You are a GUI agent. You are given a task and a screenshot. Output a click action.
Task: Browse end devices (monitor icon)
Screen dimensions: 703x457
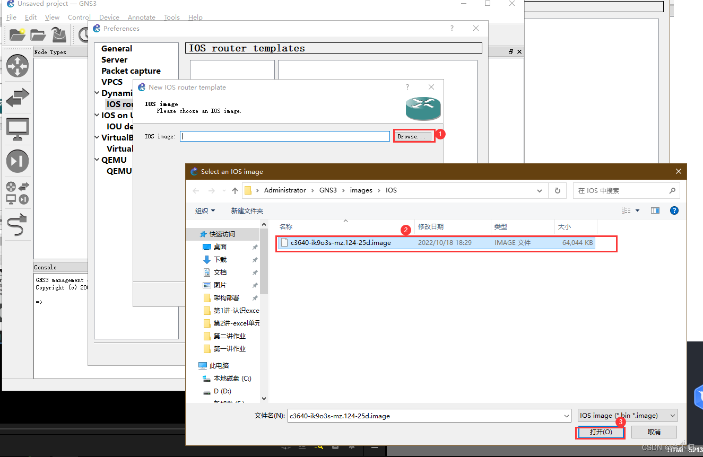pyautogui.click(x=18, y=129)
